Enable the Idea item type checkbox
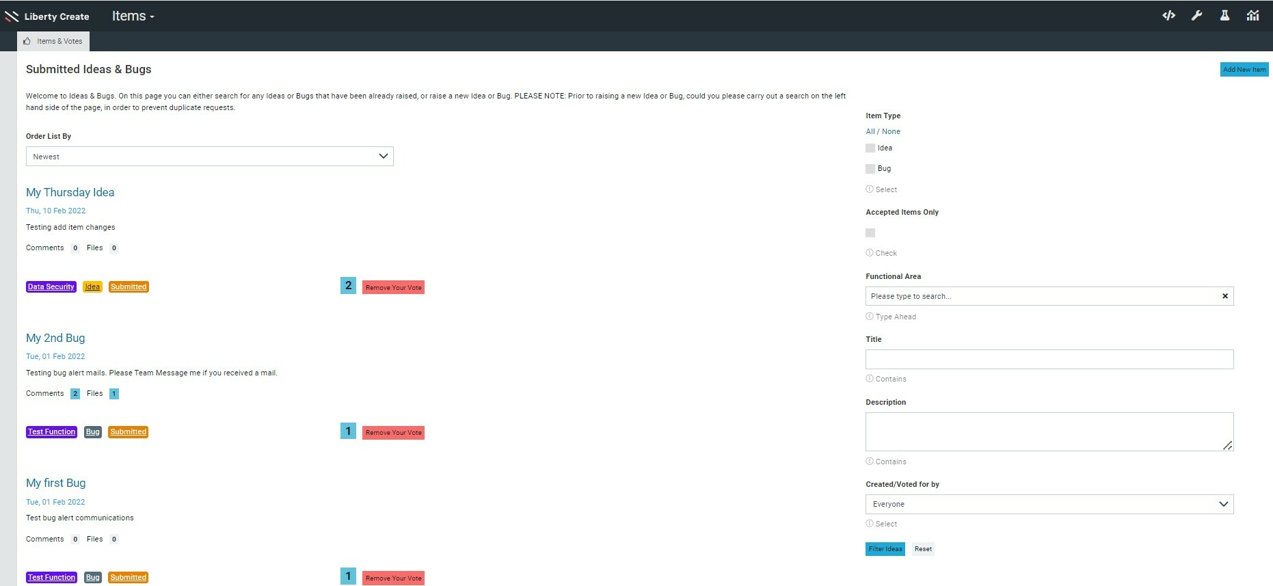Screen dimensions: 1273x586 point(870,148)
